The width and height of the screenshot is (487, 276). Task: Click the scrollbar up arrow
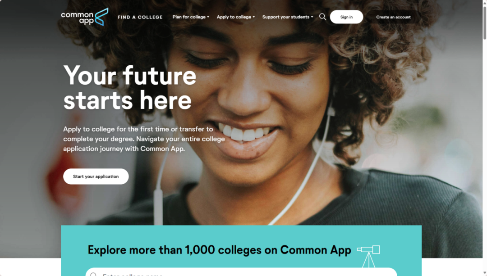484,2
